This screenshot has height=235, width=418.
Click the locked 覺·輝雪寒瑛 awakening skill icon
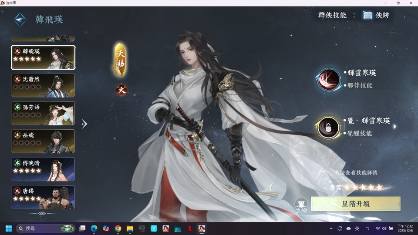[x=328, y=127]
